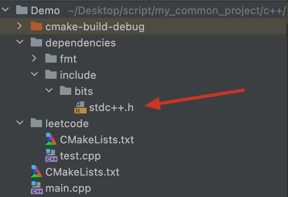Click the leetcode CMakeLists.txt CMake icon

click(51, 139)
